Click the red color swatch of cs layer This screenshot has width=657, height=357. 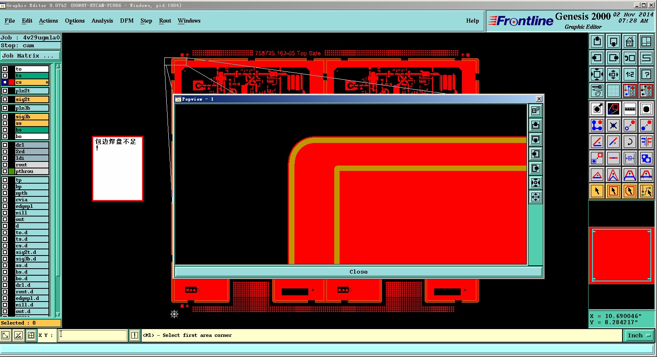point(11,82)
